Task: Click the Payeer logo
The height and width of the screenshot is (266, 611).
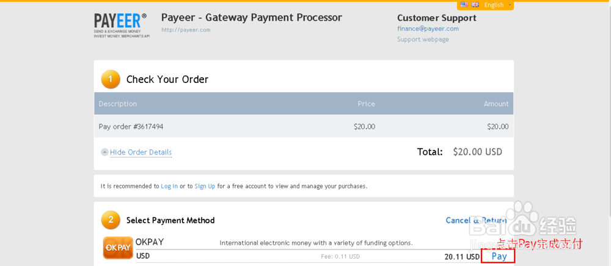Action: pyautogui.click(x=120, y=26)
